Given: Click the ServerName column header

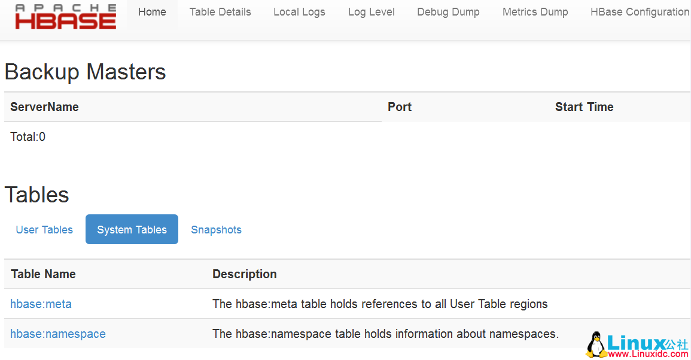Looking at the screenshot, I should pos(44,107).
